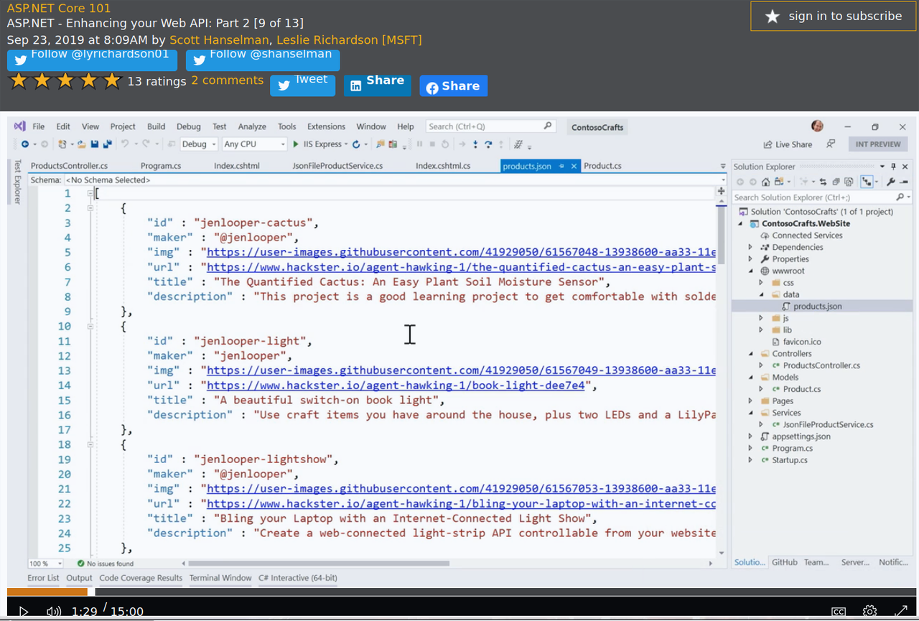Image resolution: width=919 pixels, height=621 pixels.
Task: Open the GitHub panel tab
Action: click(x=784, y=562)
